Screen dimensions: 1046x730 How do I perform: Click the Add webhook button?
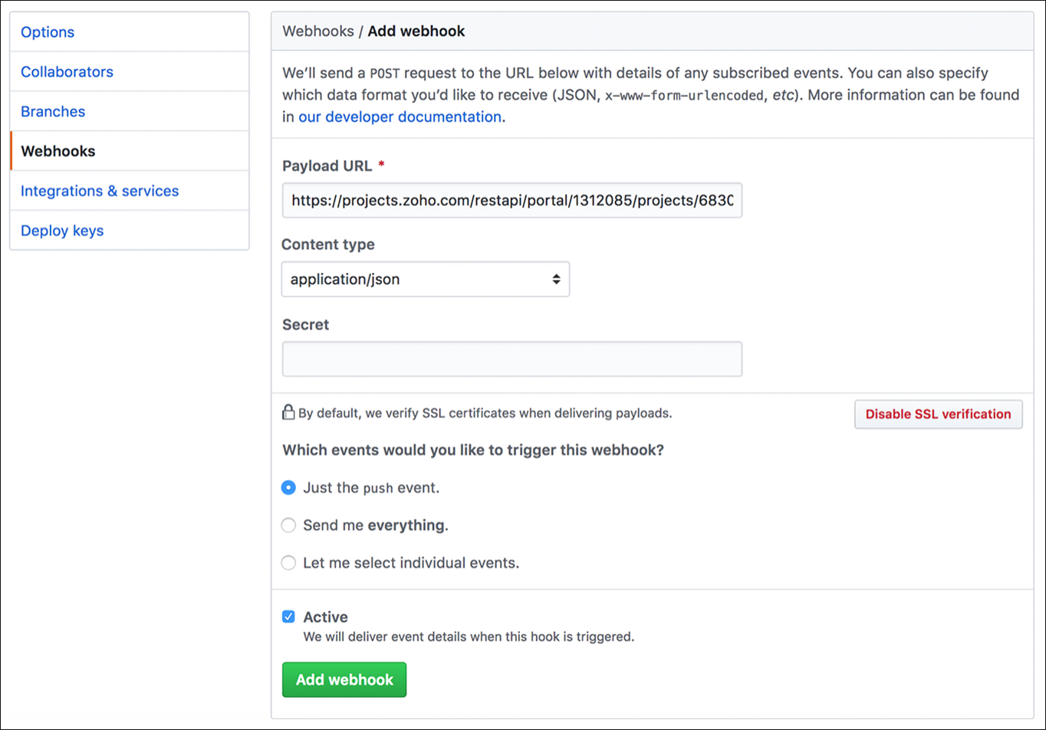click(x=344, y=679)
